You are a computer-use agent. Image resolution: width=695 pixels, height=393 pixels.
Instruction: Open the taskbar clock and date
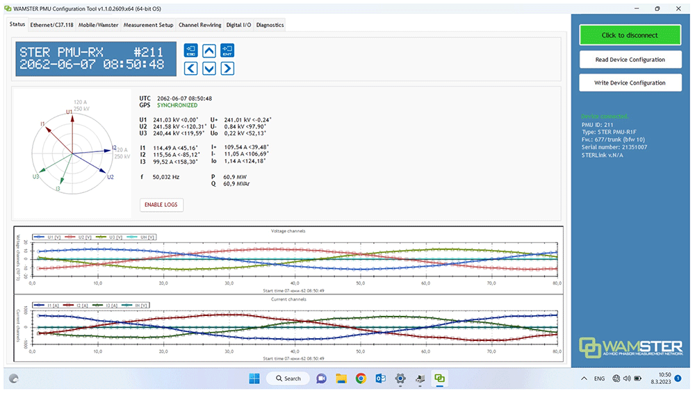[x=661, y=378]
